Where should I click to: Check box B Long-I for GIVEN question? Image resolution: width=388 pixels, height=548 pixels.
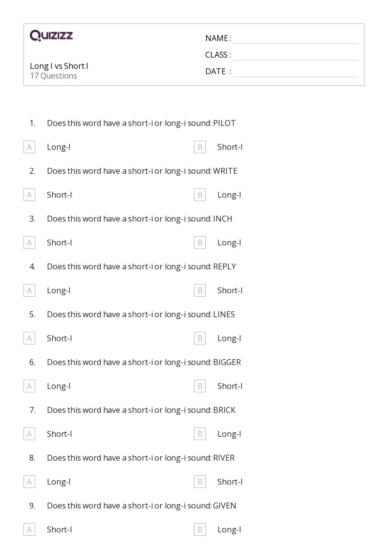pyautogui.click(x=200, y=530)
